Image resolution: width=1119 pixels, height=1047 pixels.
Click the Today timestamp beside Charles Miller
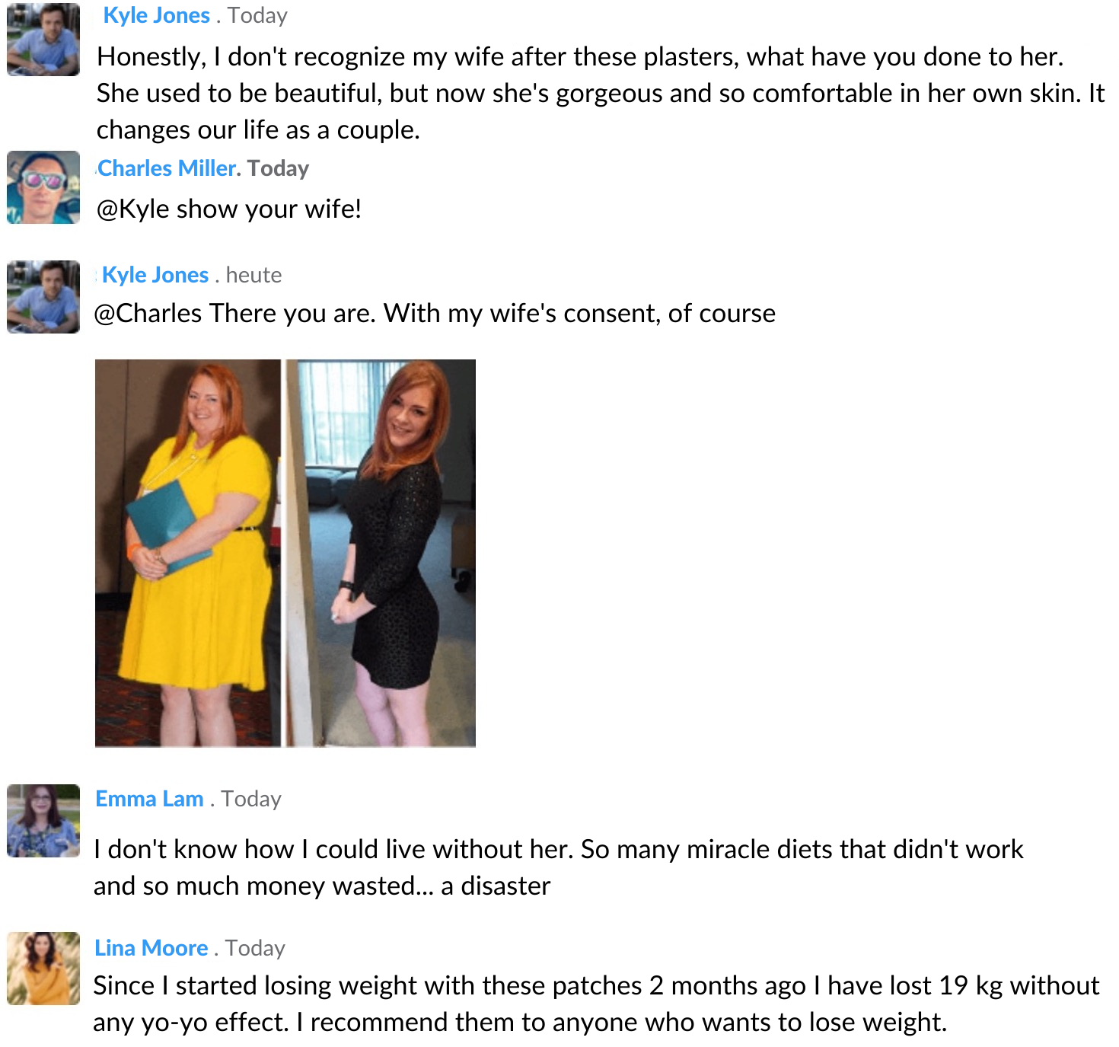pyautogui.click(x=278, y=168)
